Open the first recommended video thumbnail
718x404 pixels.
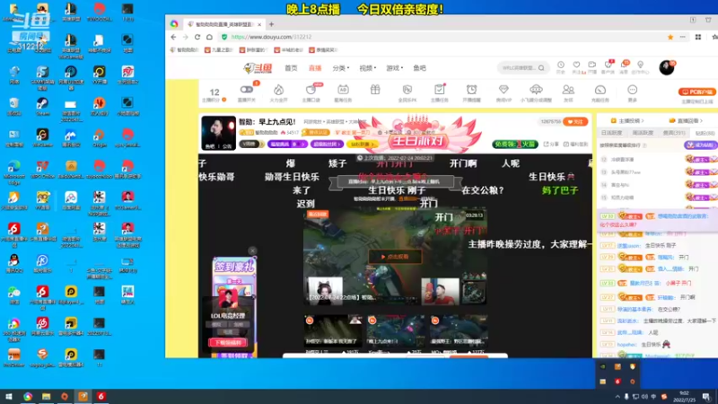point(333,330)
